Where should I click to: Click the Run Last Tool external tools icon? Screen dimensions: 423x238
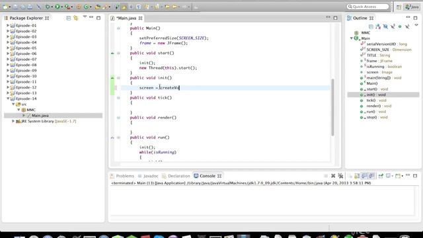pos(67,7)
